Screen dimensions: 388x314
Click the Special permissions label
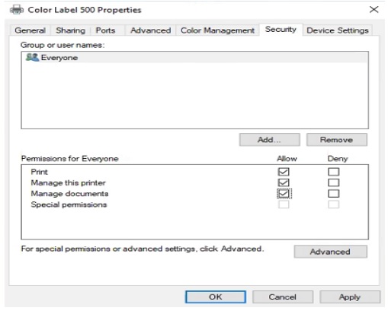point(69,205)
